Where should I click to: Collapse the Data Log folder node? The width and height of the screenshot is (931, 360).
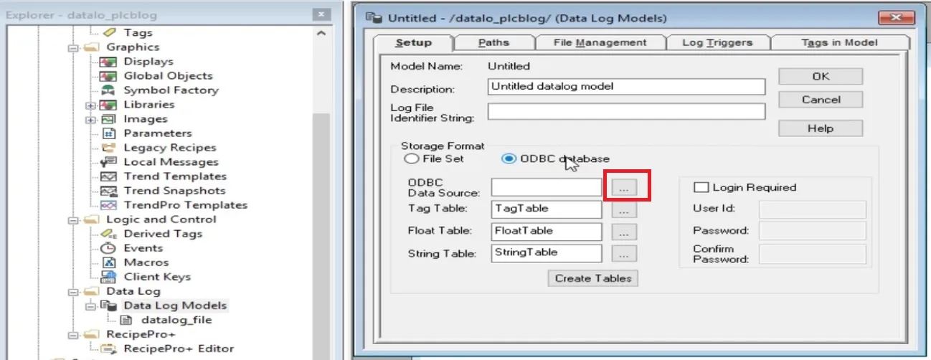73,291
